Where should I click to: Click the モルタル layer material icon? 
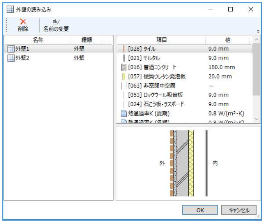[124, 58]
